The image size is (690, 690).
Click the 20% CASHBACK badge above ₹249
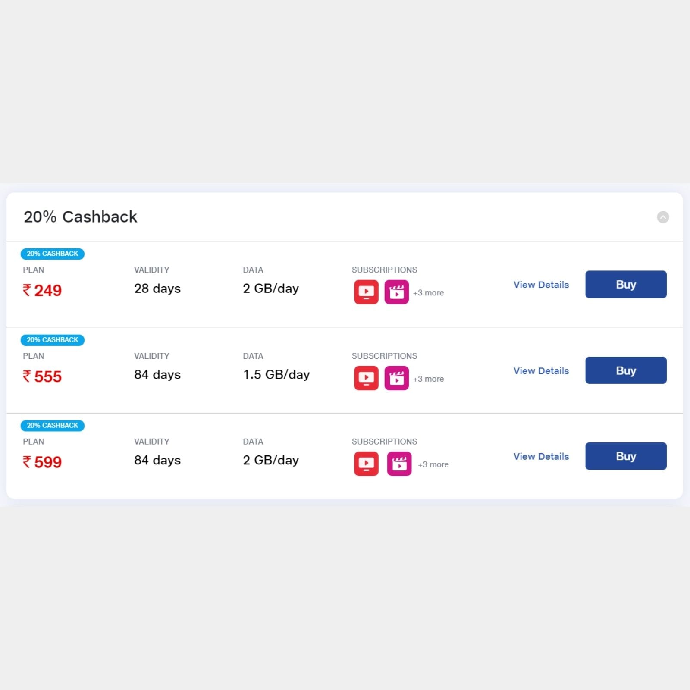coord(53,254)
